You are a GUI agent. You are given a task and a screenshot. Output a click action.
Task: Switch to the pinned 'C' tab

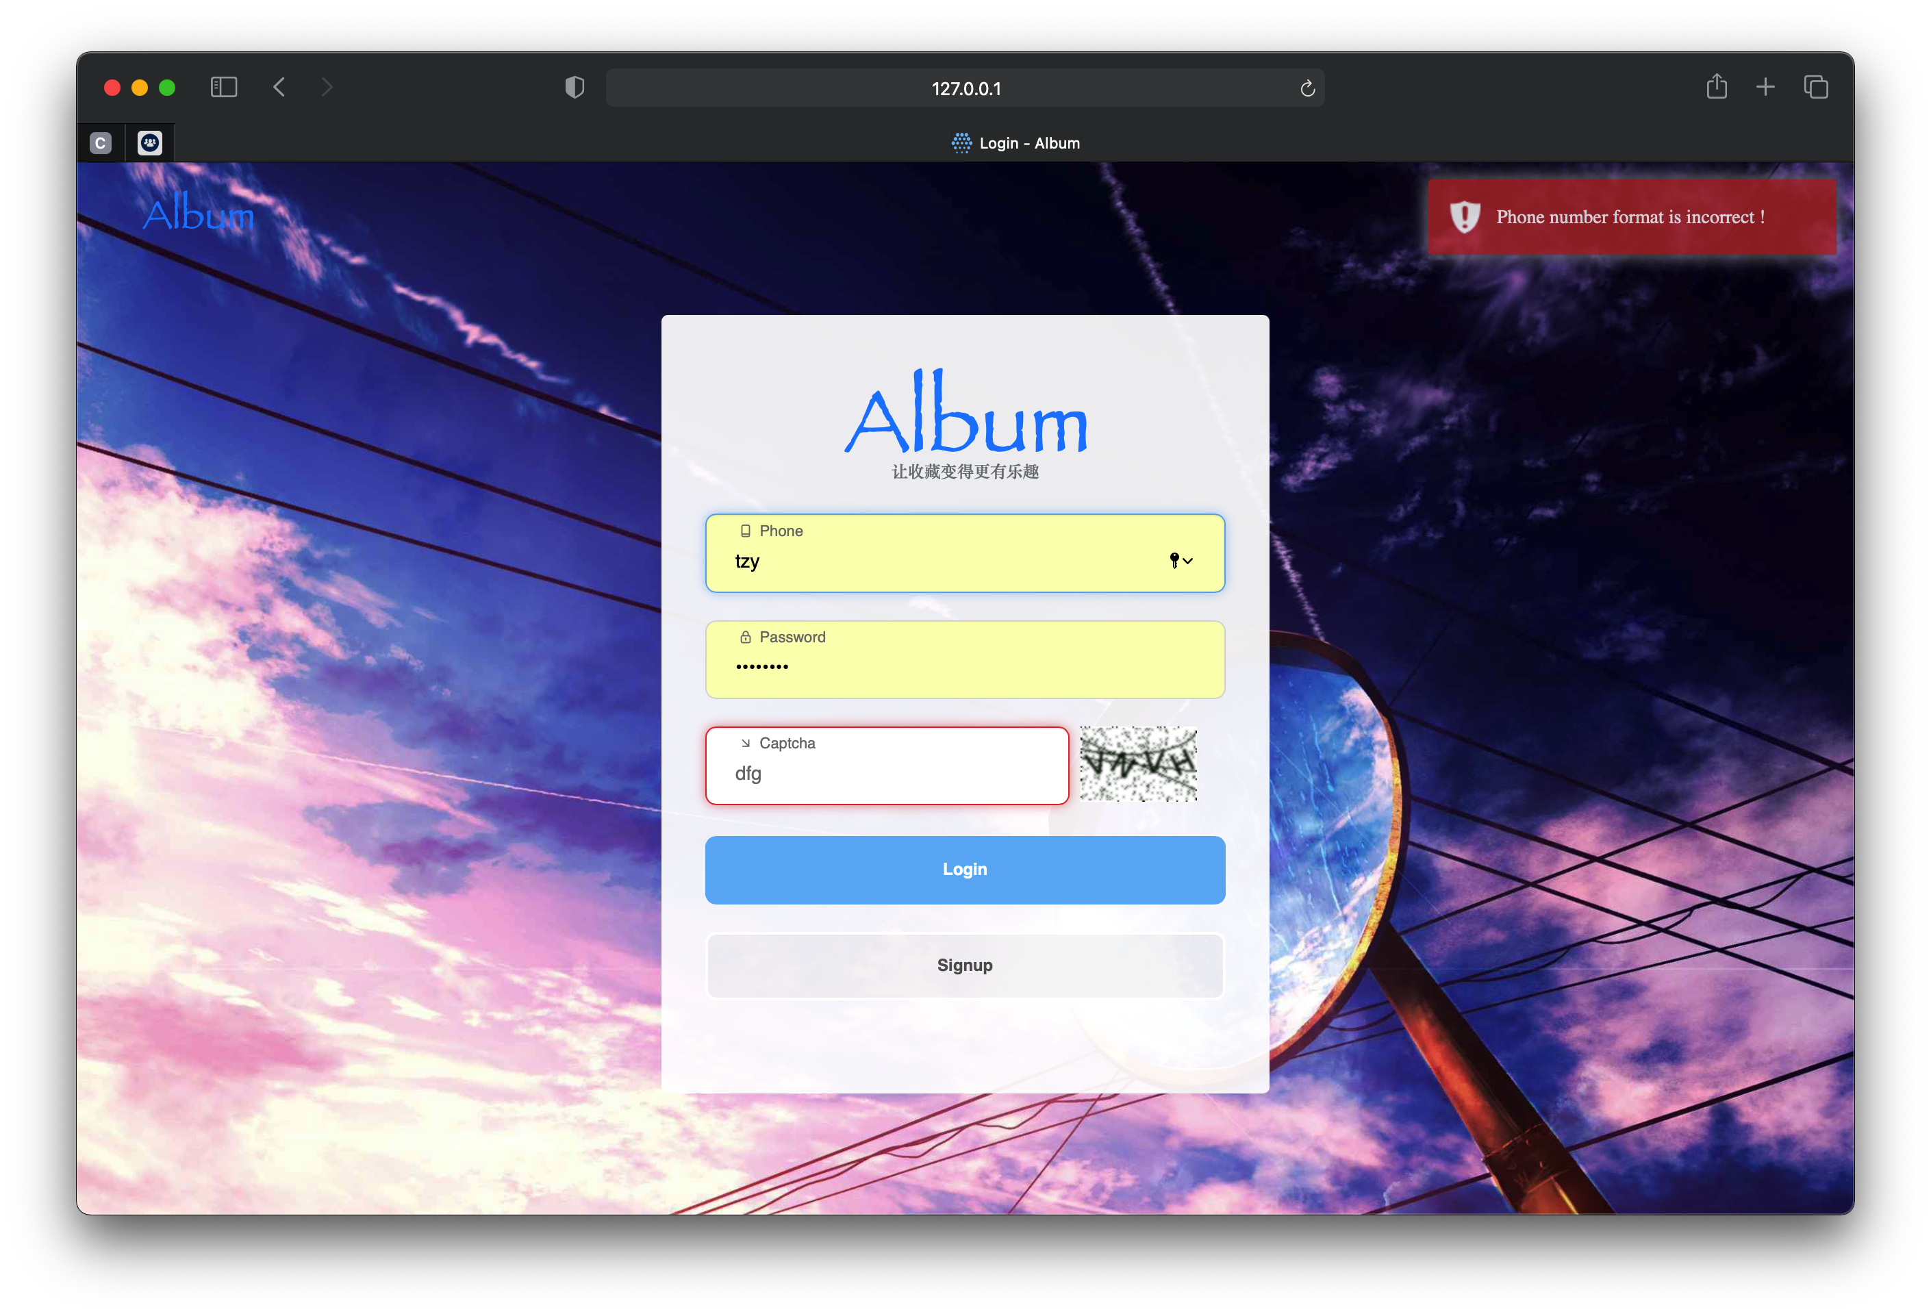click(101, 143)
